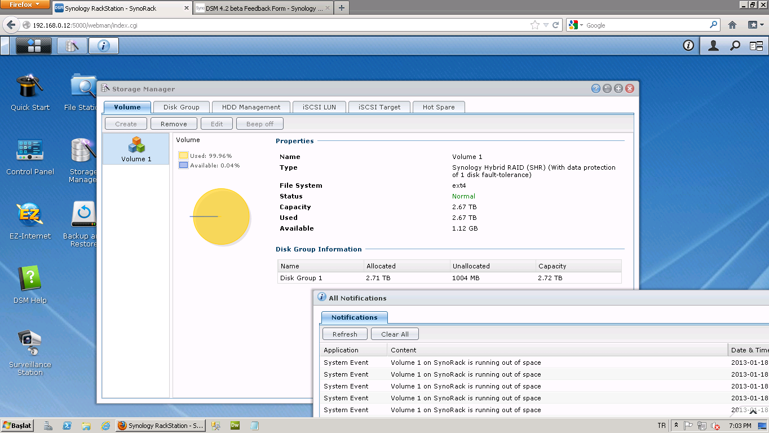Click the user account icon in top bar

(x=713, y=46)
